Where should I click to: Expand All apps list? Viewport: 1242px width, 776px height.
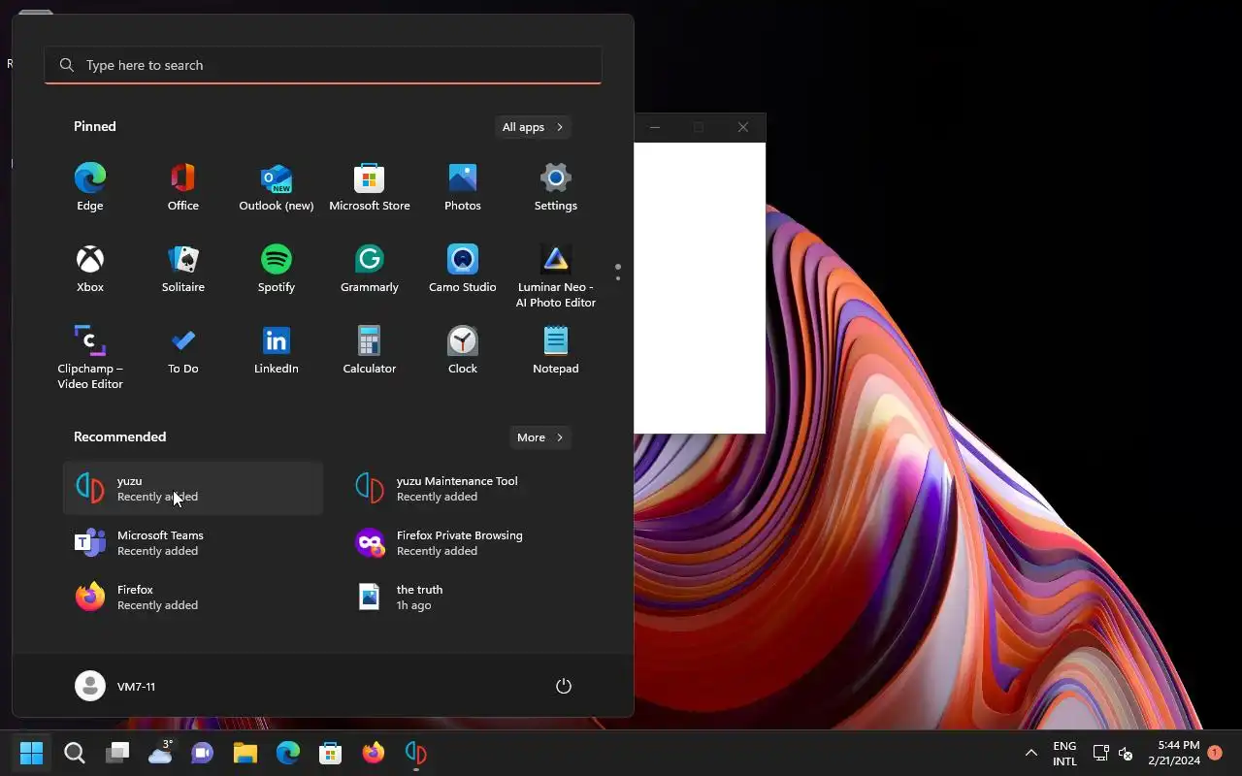(x=533, y=127)
